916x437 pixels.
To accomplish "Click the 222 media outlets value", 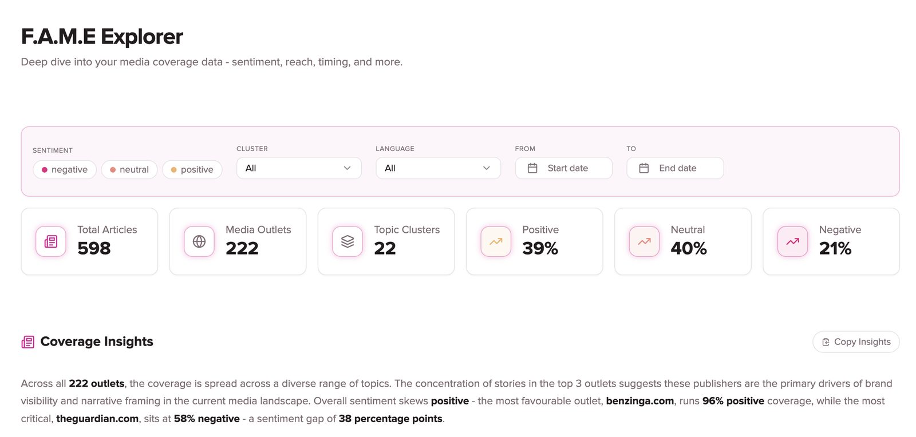I will point(242,248).
